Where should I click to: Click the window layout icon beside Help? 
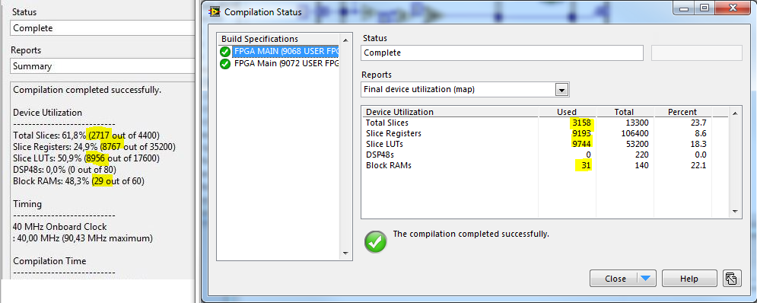[732, 279]
